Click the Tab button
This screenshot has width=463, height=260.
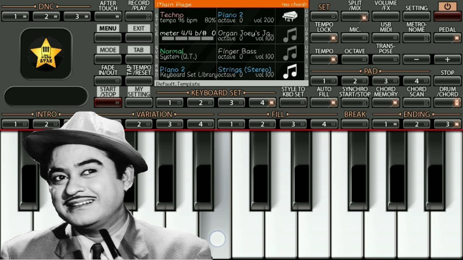[139, 59]
